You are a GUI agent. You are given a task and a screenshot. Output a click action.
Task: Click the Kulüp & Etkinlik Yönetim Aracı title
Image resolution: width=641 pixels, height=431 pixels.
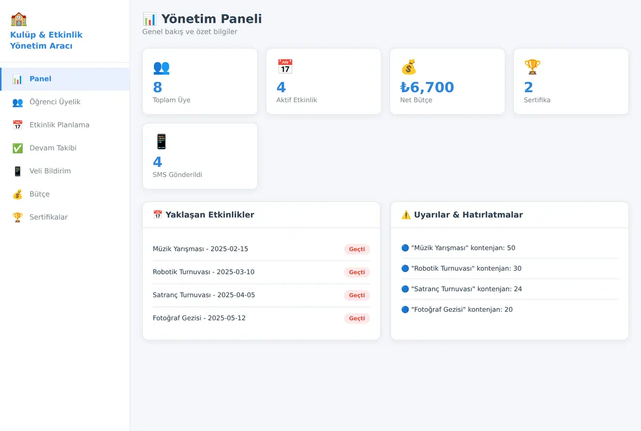click(x=46, y=40)
